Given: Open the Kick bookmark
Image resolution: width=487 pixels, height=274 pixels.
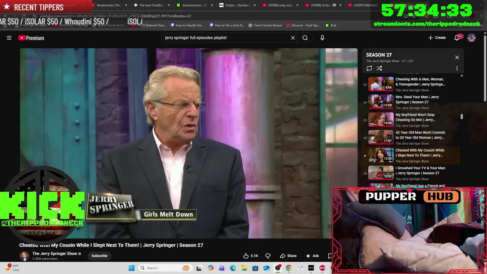Looking at the screenshot, I should point(331,25).
